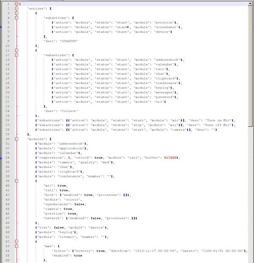Collapse the Collect subactions fold on line 12
The image size is (254, 263).
pos(17,55)
